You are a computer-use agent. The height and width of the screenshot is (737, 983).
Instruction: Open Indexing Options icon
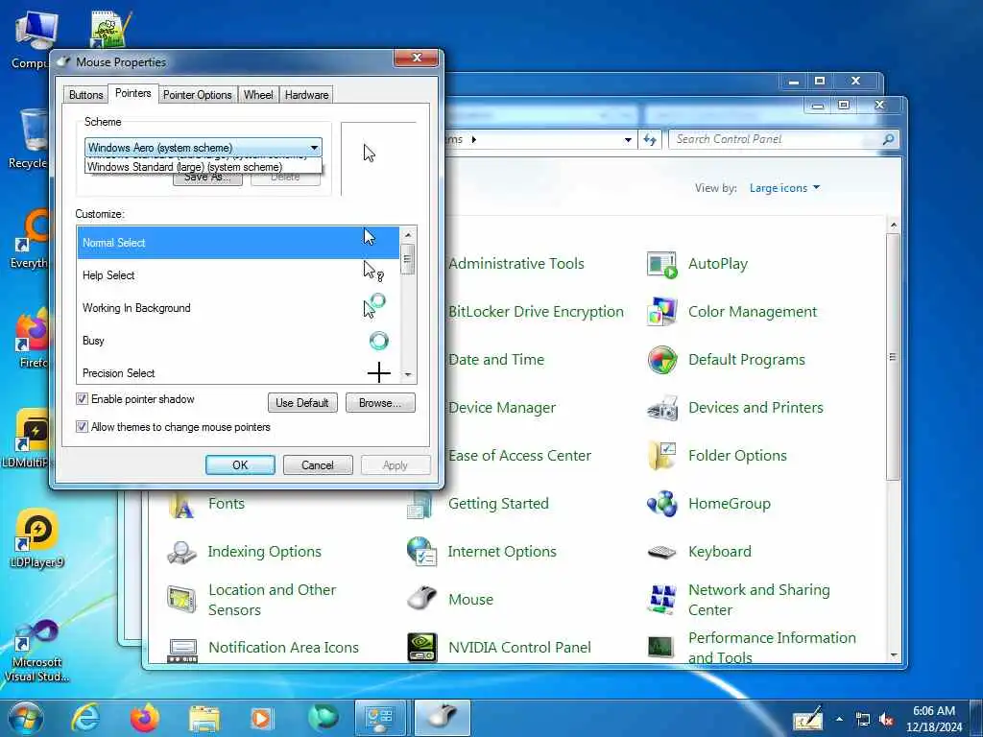pyautogui.click(x=181, y=552)
